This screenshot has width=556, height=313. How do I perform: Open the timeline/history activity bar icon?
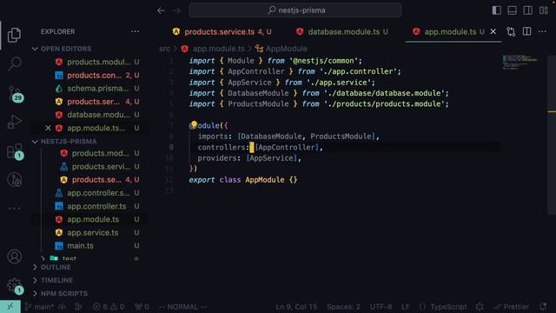pyautogui.click(x=14, y=180)
